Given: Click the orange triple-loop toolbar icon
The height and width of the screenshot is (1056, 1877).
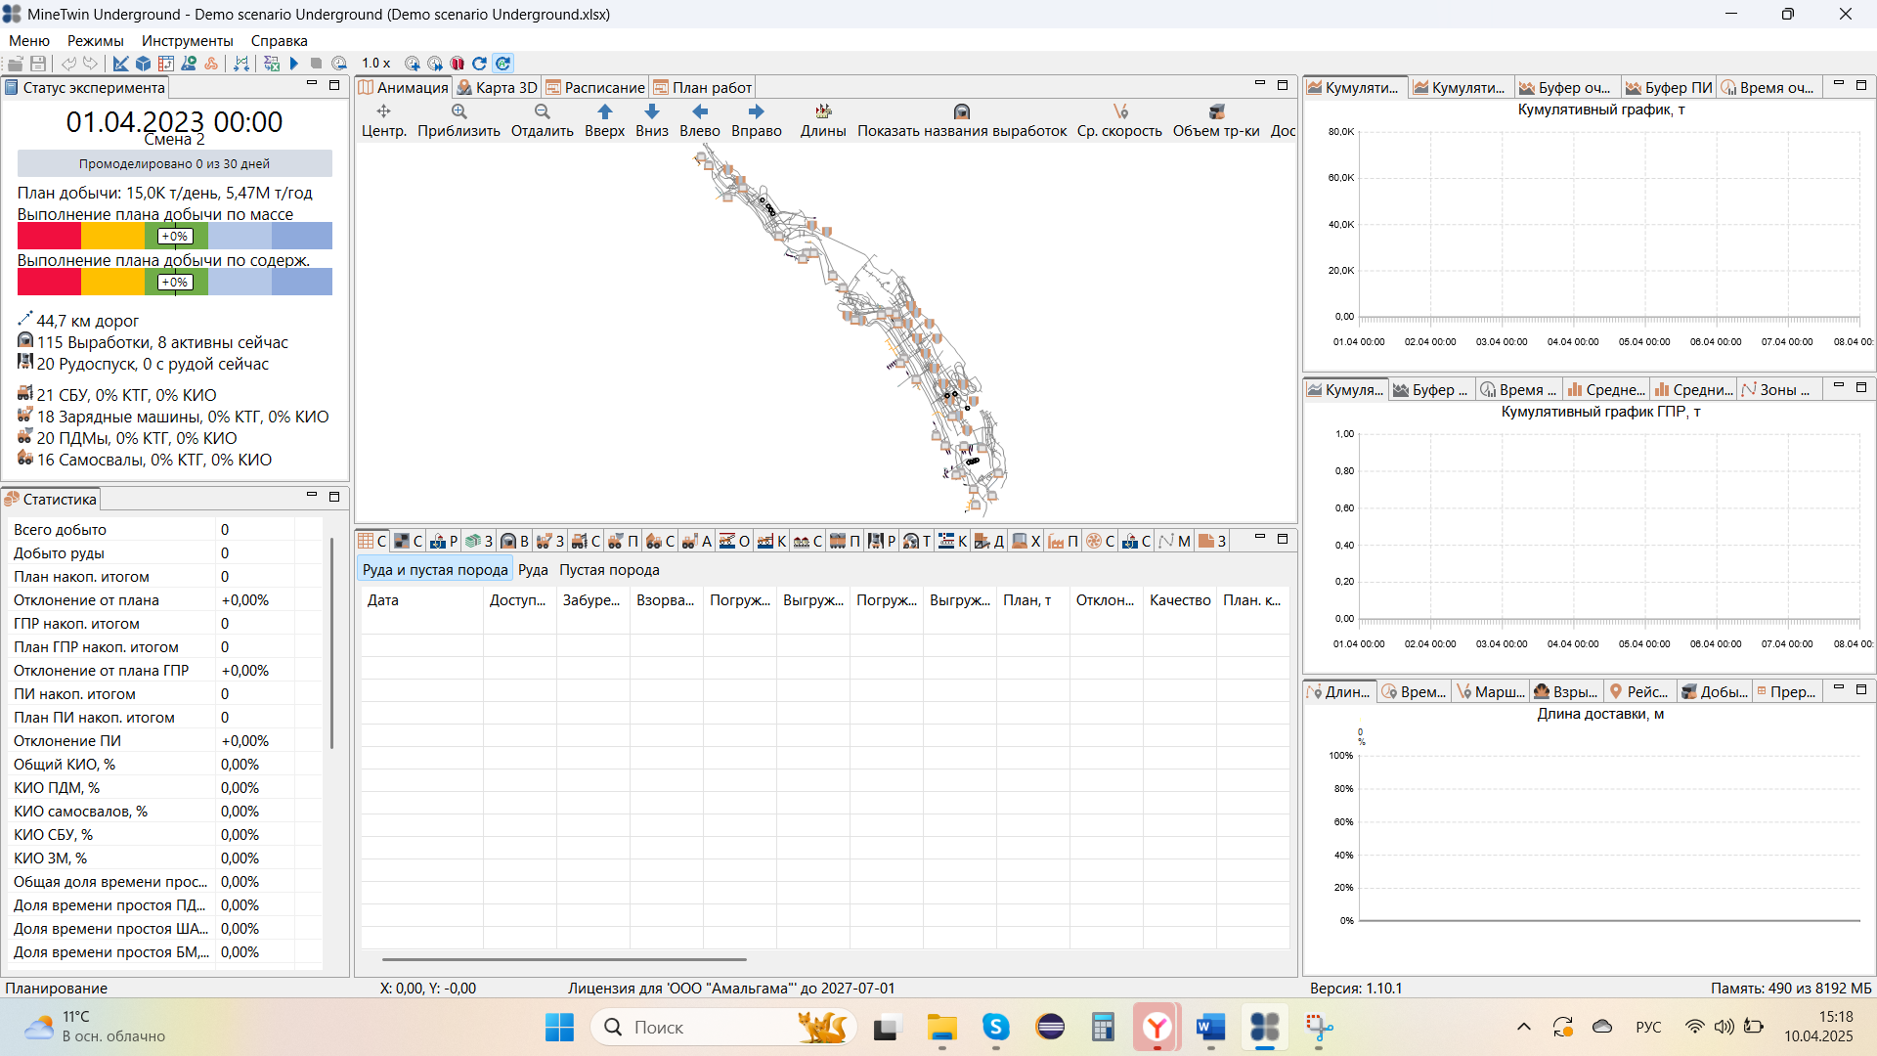Looking at the screenshot, I should tap(211, 64).
